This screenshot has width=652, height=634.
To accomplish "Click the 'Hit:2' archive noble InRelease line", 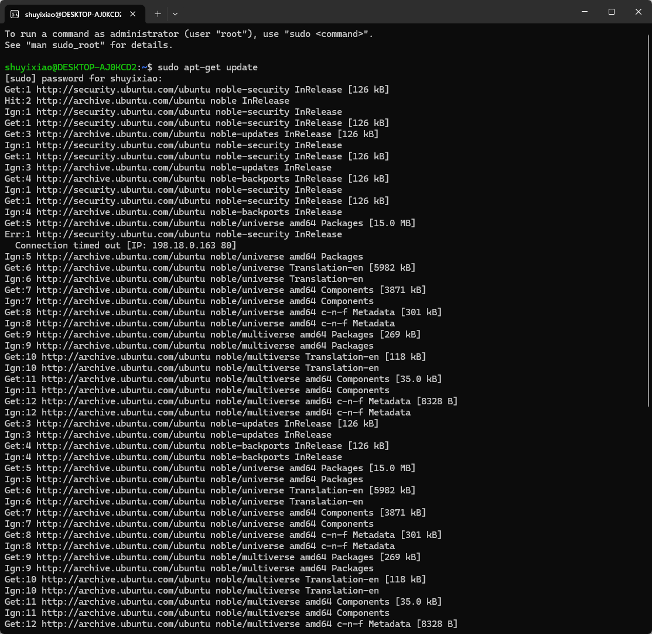I will 147,101.
